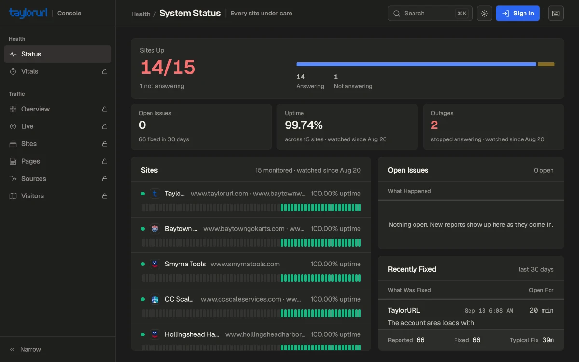579x362 pixels.
Task: Click the TaylorURL 't' site favicon
Action: pyautogui.click(x=155, y=194)
